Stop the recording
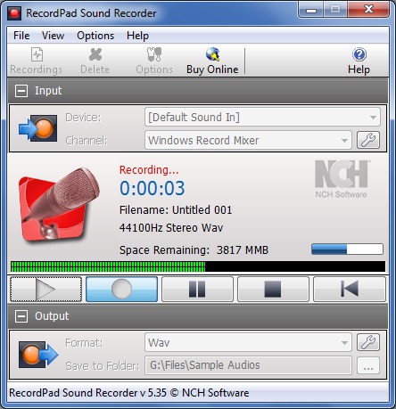 pos(273,289)
